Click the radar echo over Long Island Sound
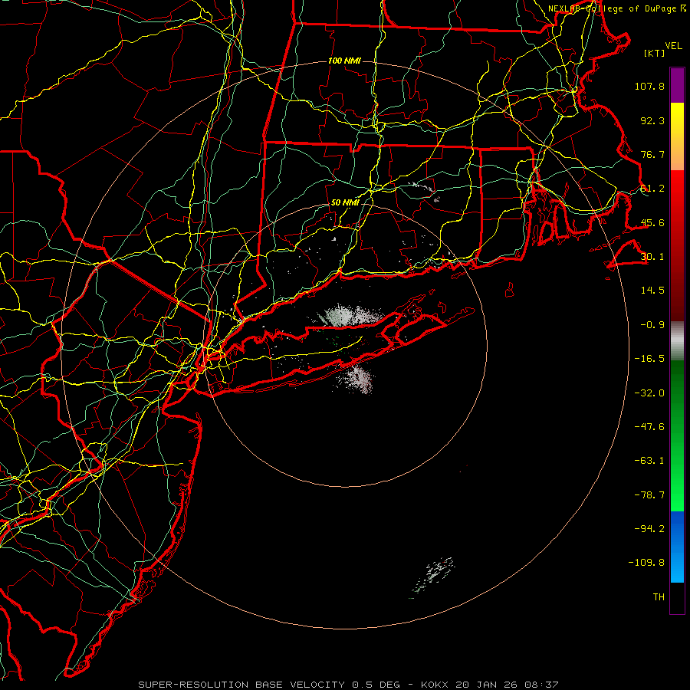Screen dimensions: 690x690 [x=350, y=316]
